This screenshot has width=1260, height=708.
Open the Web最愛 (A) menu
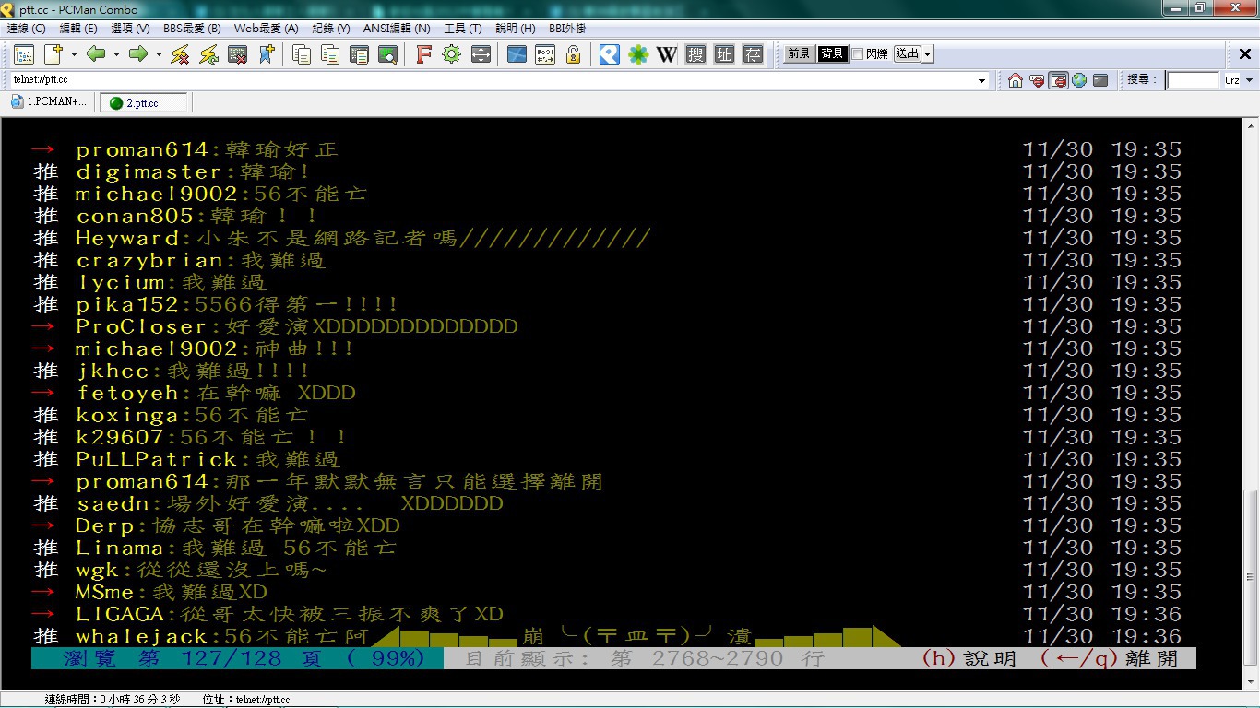(x=266, y=29)
